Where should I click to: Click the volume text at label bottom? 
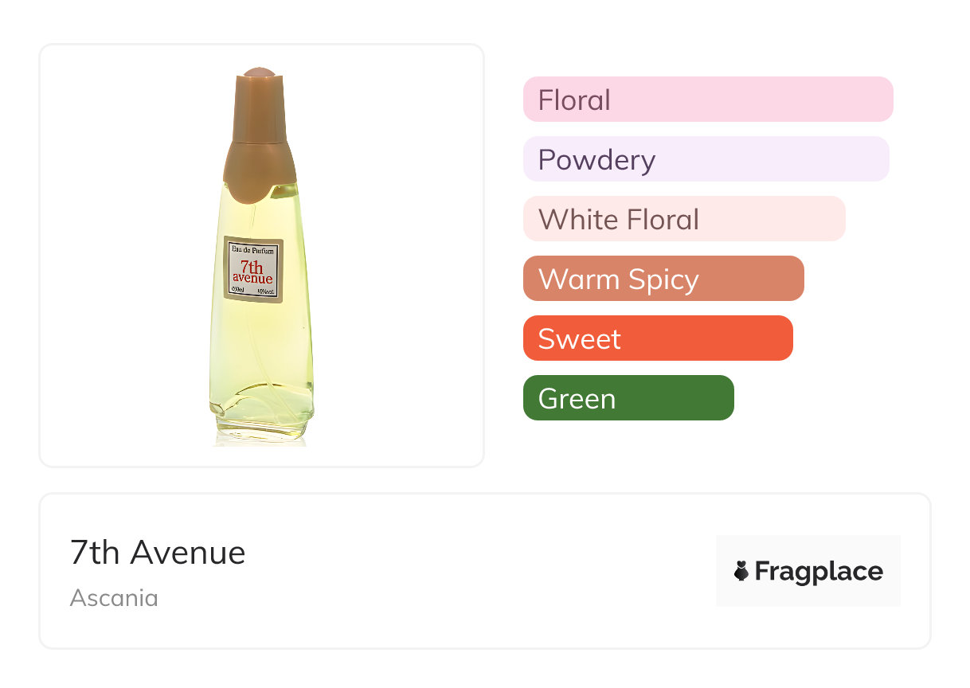237,290
